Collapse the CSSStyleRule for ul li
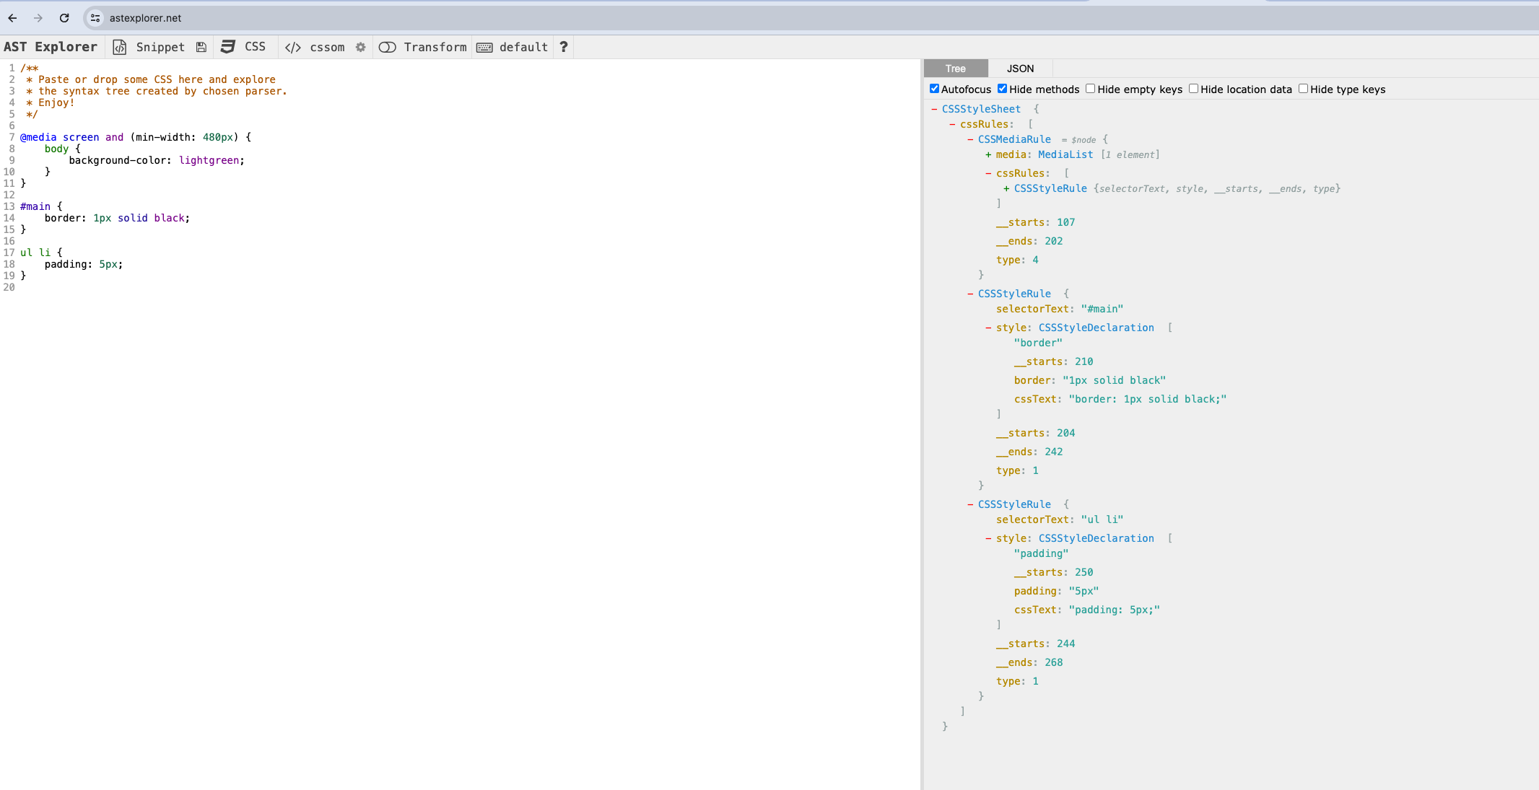 [x=970, y=504]
